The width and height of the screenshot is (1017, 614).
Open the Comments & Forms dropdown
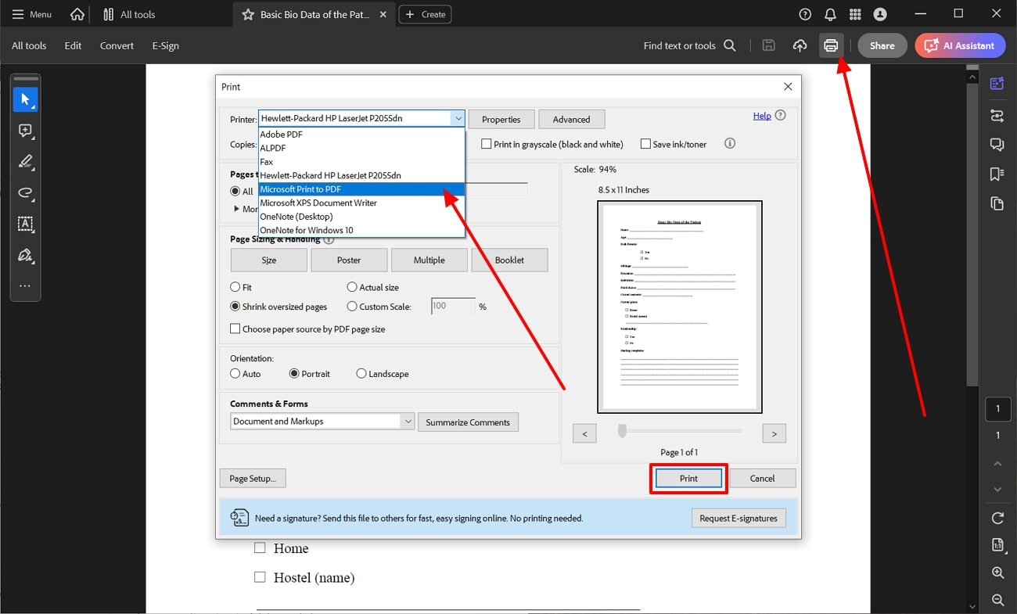[322, 421]
